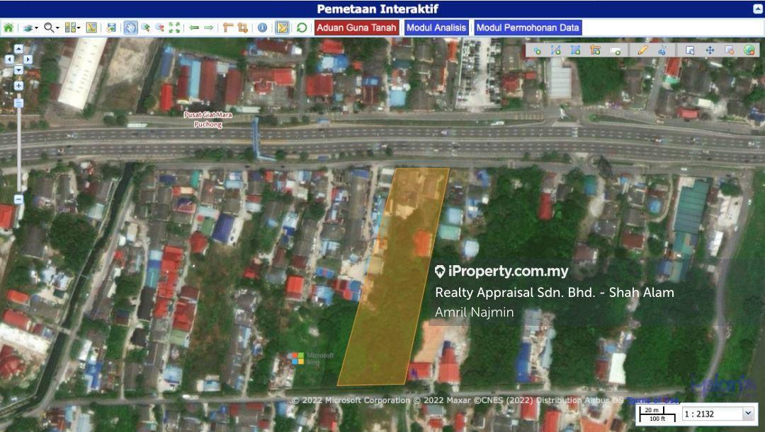Image resolution: width=765 pixels, height=432 pixels.
Task: Click the zoom in magnifier tool
Action: pos(145,28)
